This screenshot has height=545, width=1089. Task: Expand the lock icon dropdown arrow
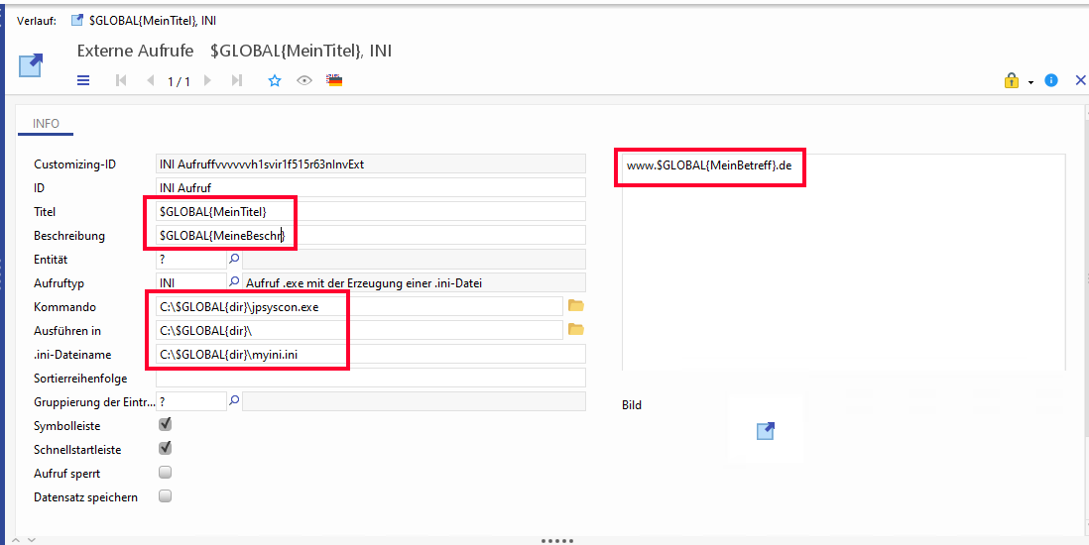[1030, 82]
